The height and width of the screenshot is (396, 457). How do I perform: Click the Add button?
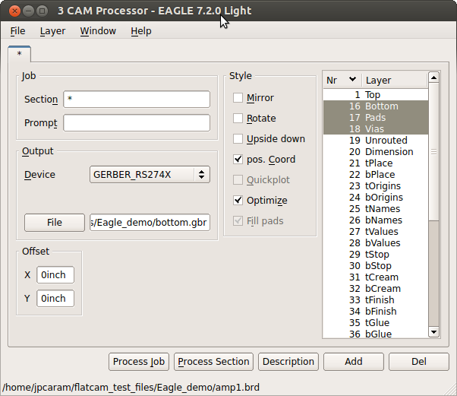pyautogui.click(x=353, y=362)
